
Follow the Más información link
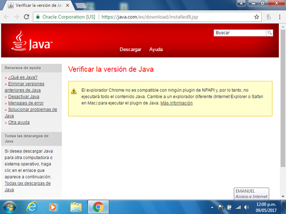(176, 103)
